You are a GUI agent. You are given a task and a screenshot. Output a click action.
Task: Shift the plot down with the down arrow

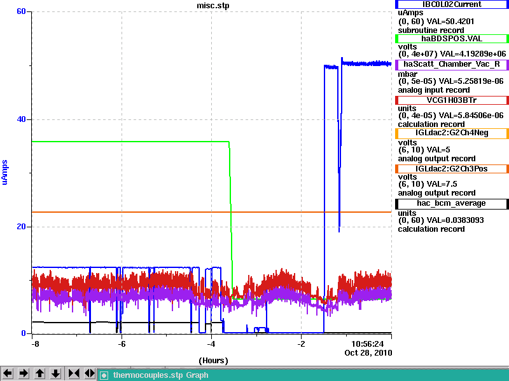pos(56,373)
